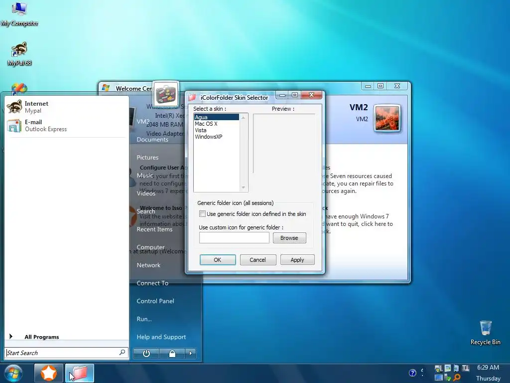Click the TL tray icon
The width and height of the screenshot is (510, 383).
coord(466,368)
